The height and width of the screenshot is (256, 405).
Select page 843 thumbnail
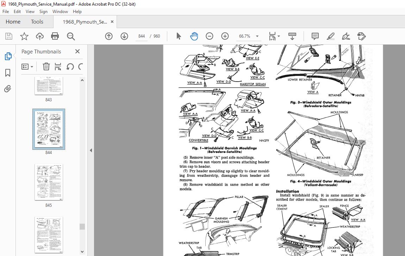pyautogui.click(x=49, y=86)
